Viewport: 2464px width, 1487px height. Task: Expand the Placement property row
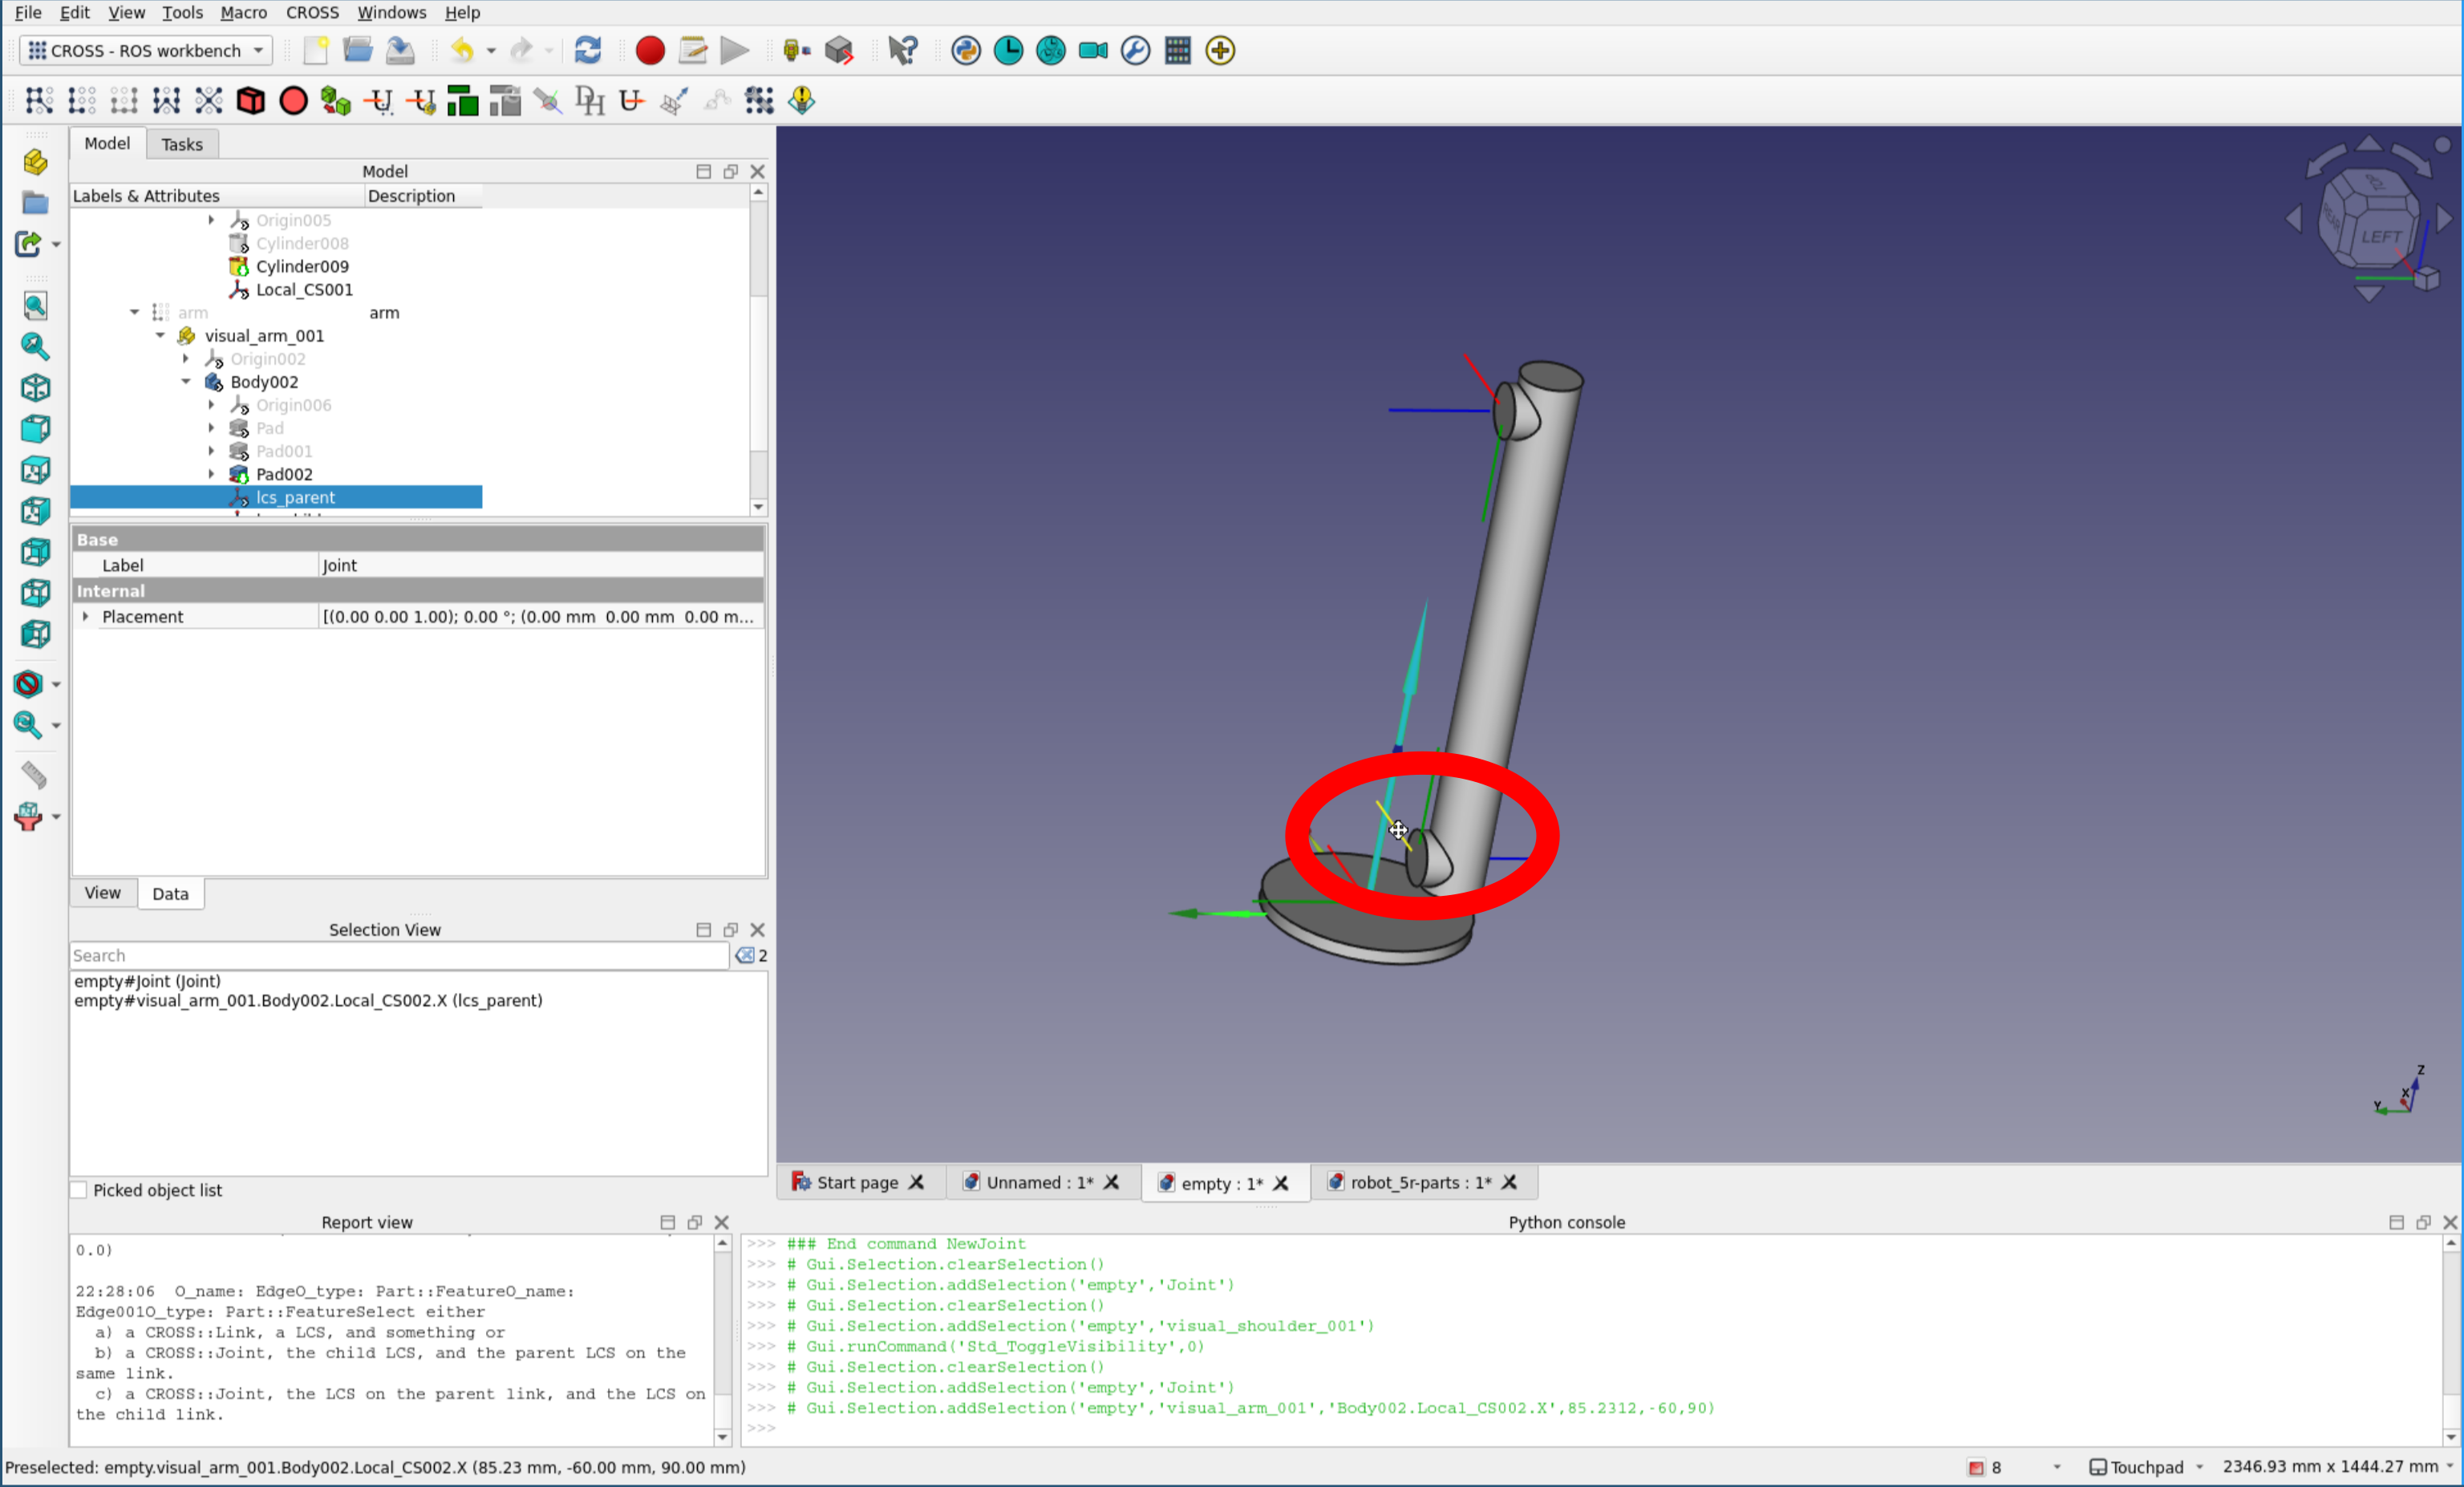[84, 616]
